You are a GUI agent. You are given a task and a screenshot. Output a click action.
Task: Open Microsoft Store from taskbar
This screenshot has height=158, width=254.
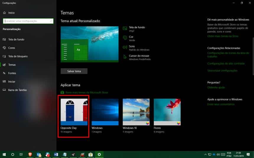coord(91,154)
